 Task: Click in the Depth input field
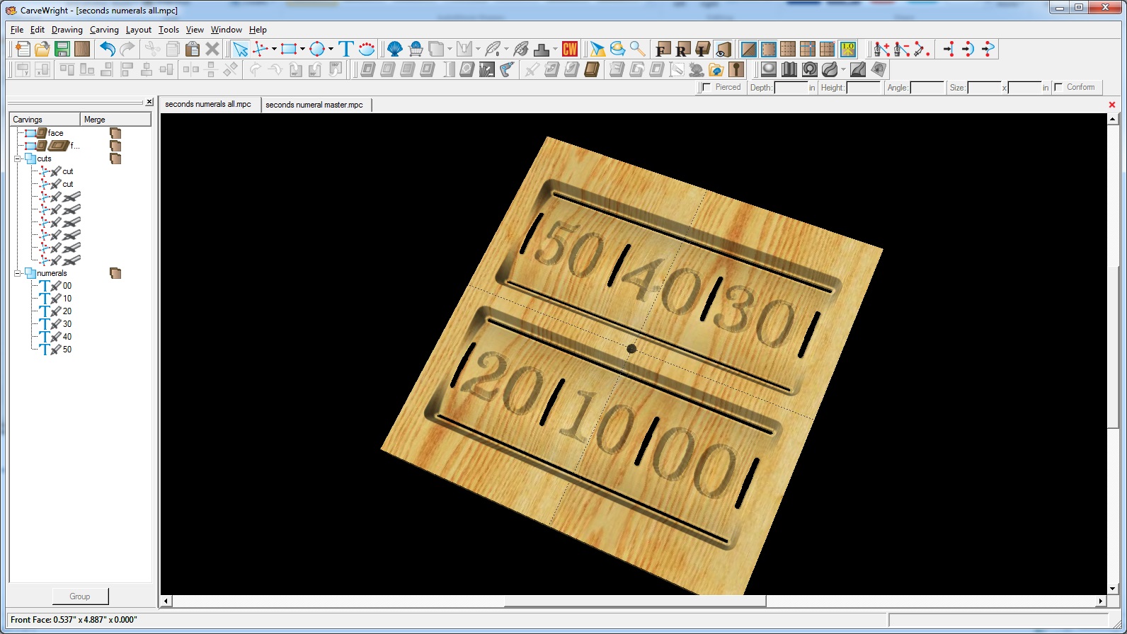click(791, 88)
